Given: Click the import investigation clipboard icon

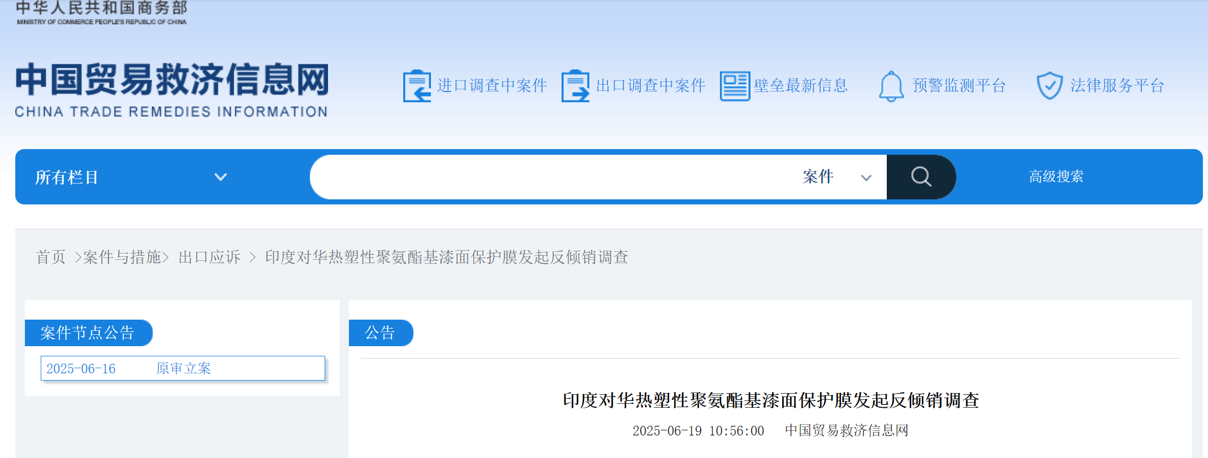Looking at the screenshot, I should point(417,86).
